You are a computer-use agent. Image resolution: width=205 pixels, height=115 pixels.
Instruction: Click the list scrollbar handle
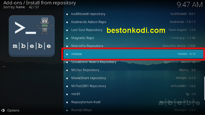point(204,88)
